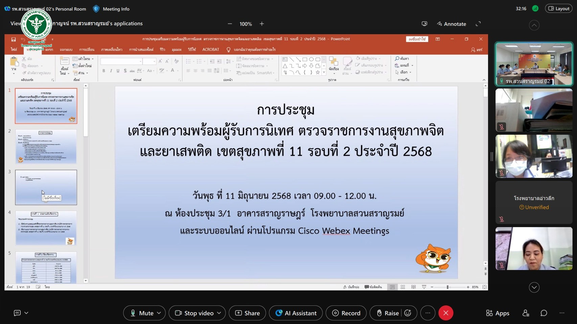
Task: Open the participants panel icon
Action: pyautogui.click(x=526, y=313)
